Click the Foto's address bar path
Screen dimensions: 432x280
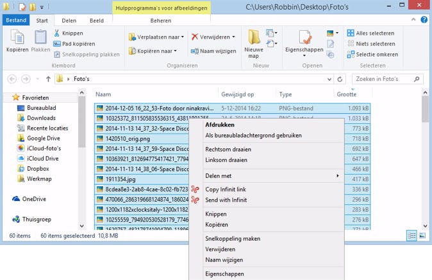(81, 79)
